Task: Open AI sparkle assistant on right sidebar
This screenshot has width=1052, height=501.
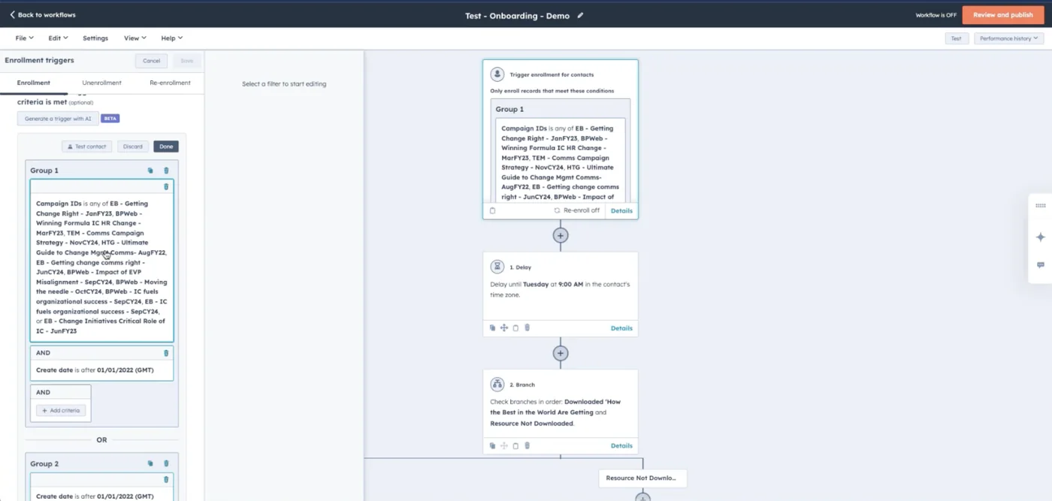Action: tap(1040, 237)
